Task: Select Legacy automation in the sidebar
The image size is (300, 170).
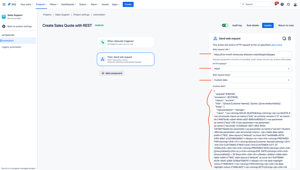Action: [11, 47]
